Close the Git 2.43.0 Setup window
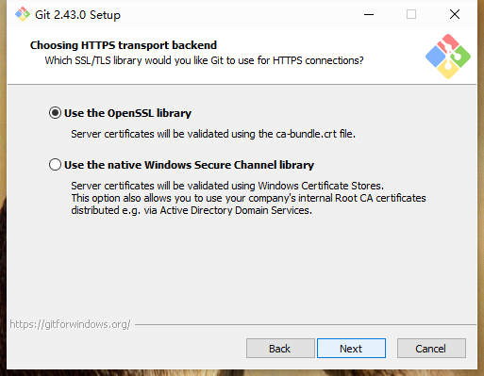 (455, 14)
